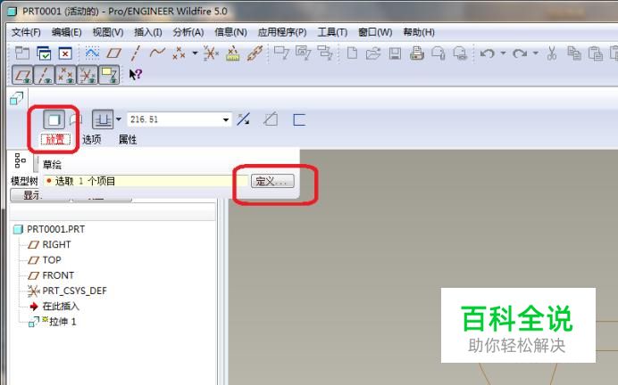Click the sketch selection field '选取 1 个项目'

click(145, 181)
